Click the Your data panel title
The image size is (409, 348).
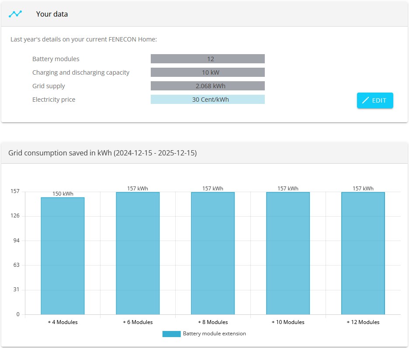coord(52,14)
